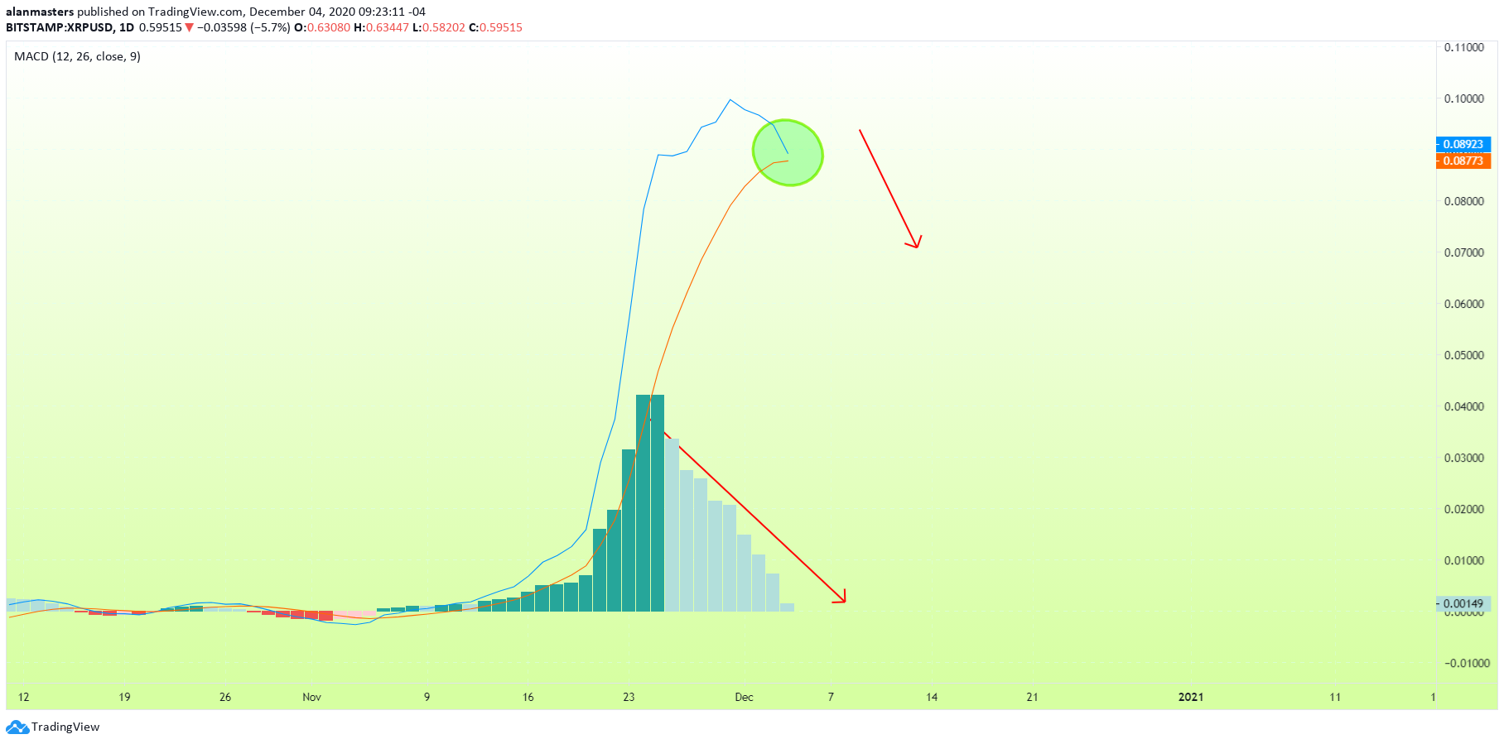The width and height of the screenshot is (1504, 744).
Task: Click the 0.01000 price axis label
Action: point(1464,560)
